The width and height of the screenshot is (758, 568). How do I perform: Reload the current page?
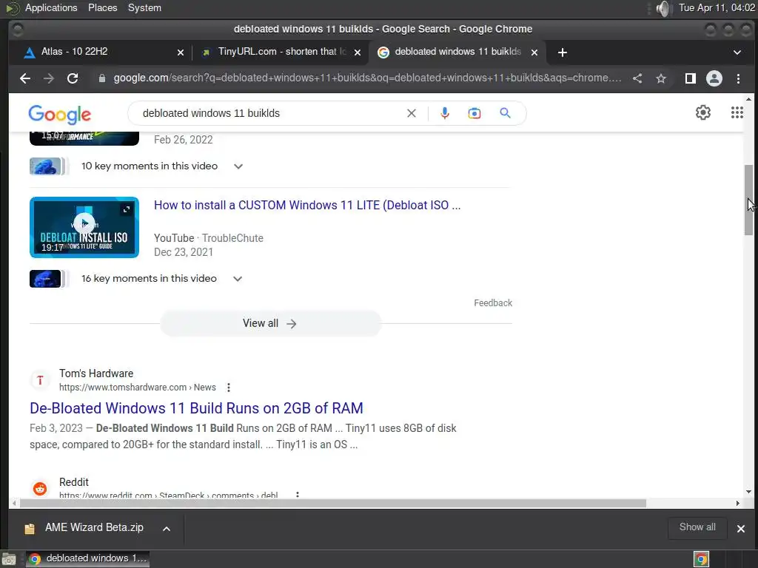pyautogui.click(x=73, y=78)
